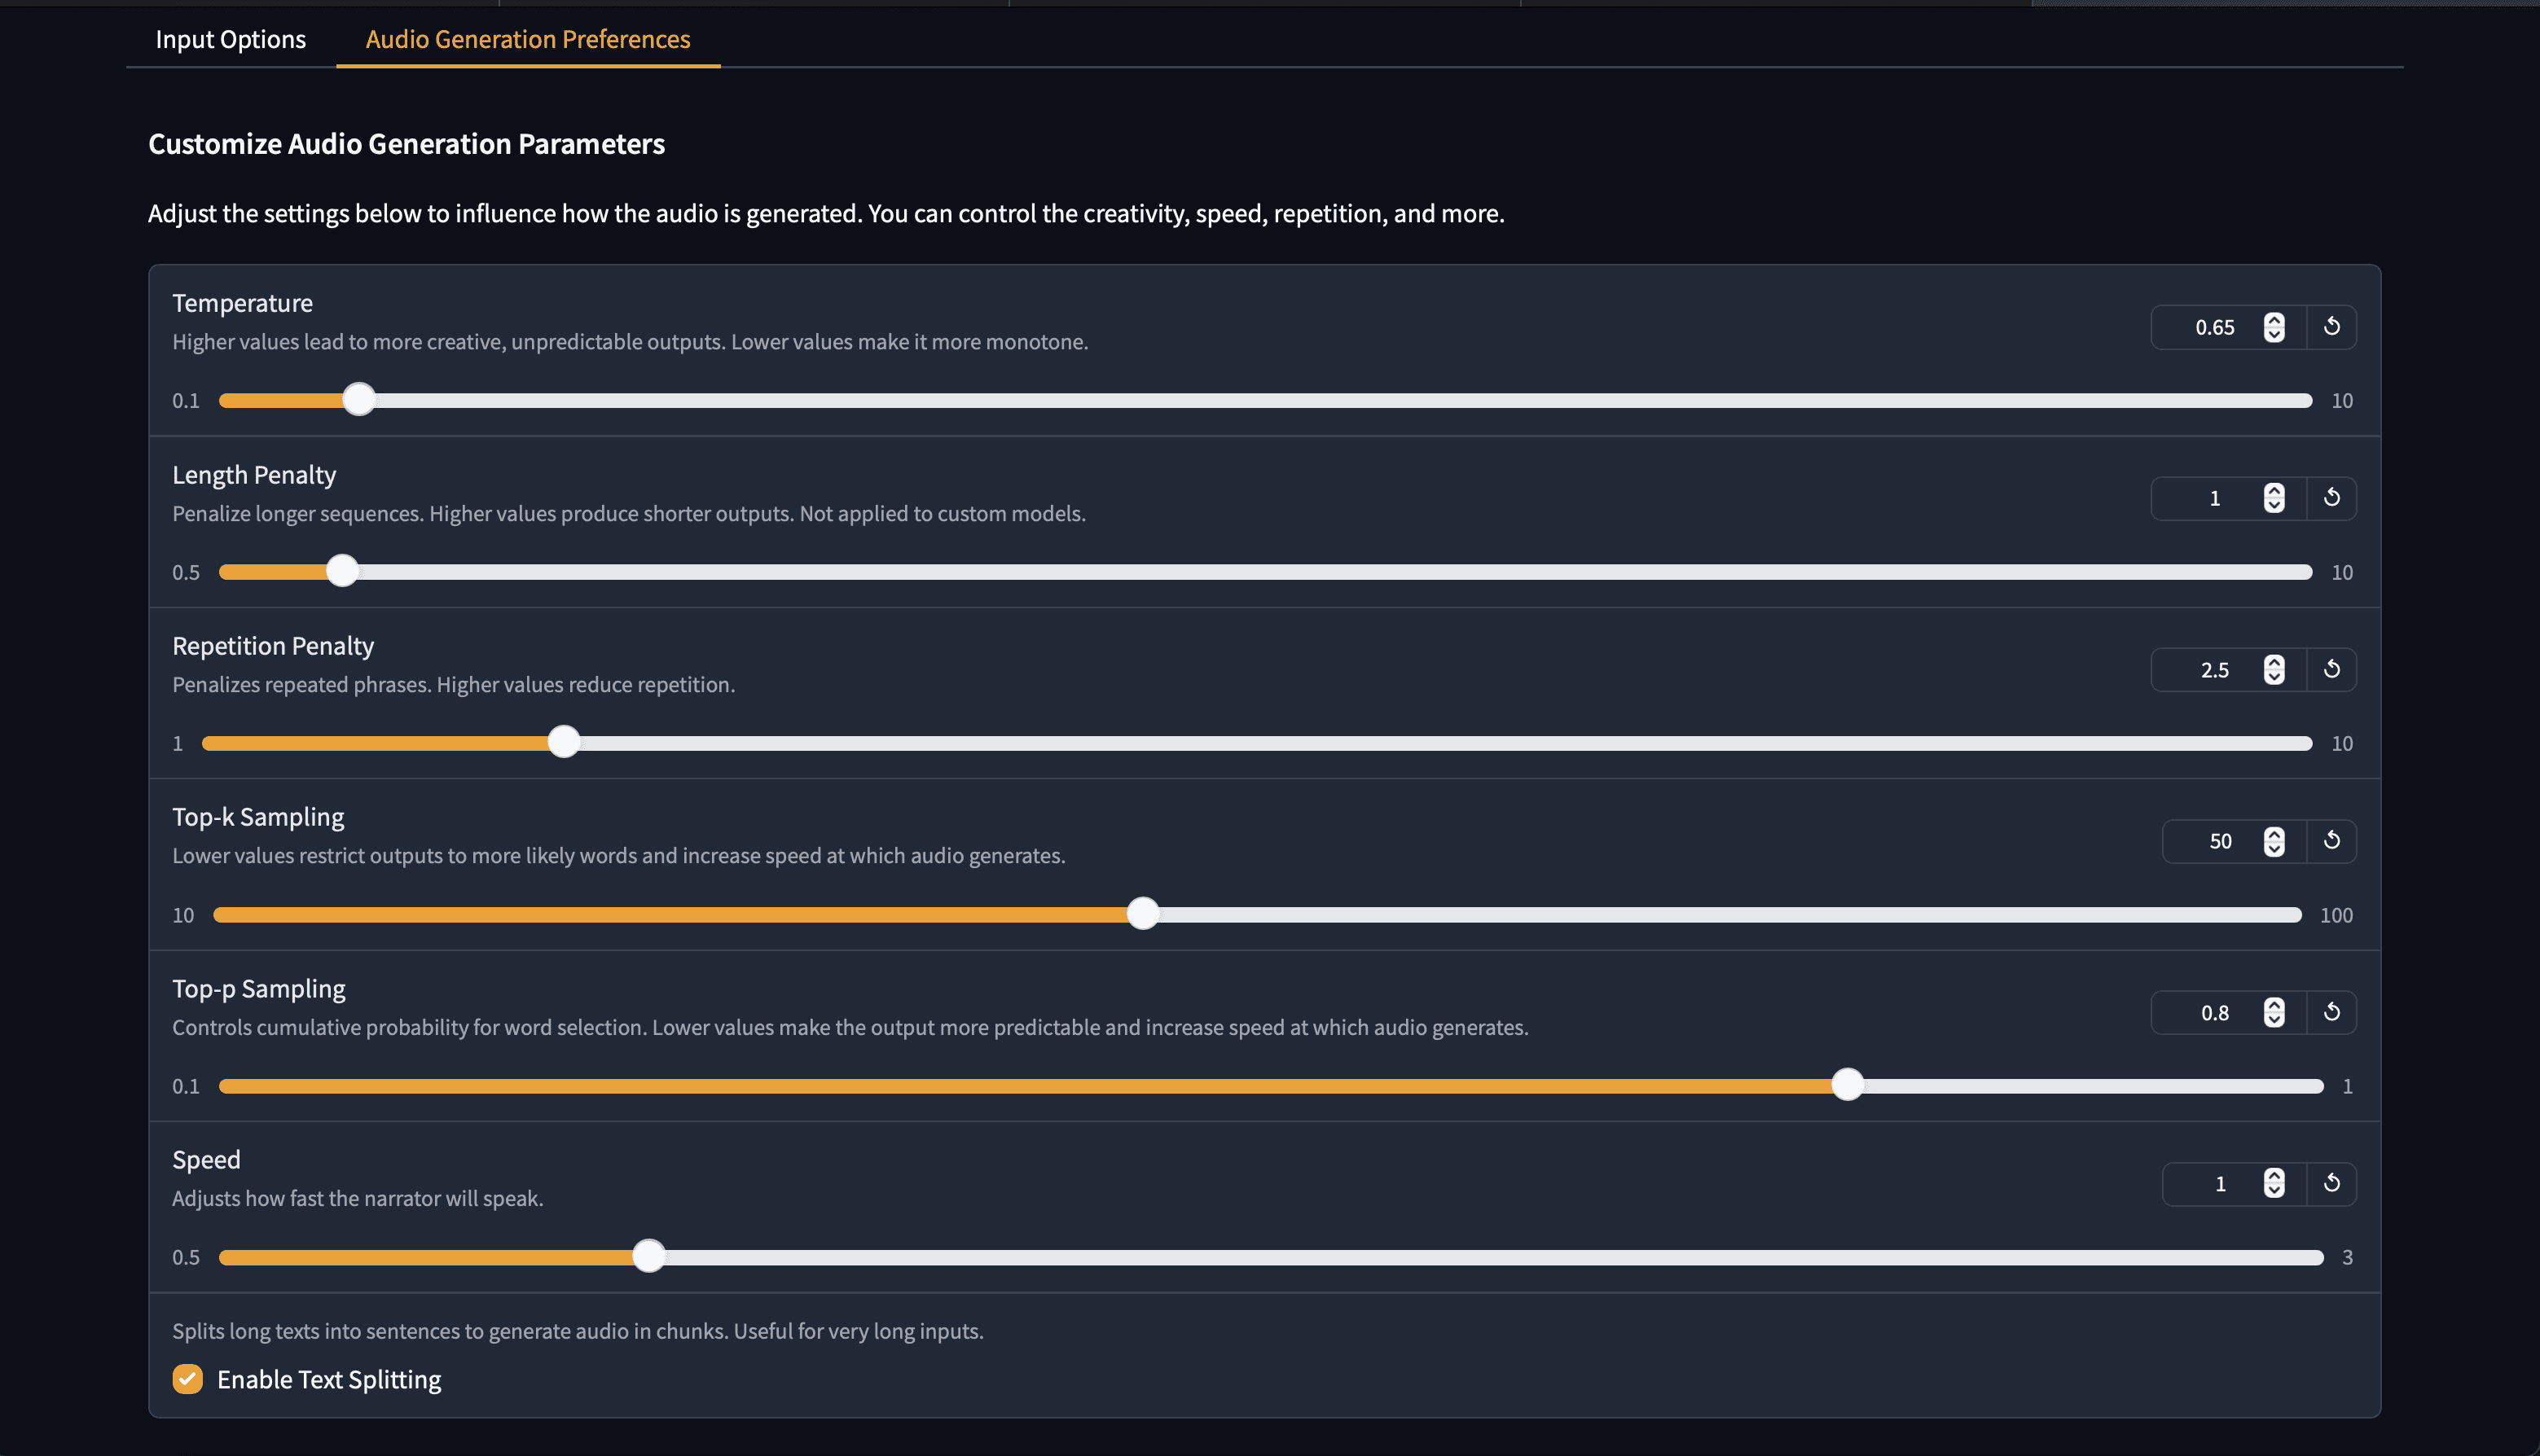This screenshot has width=2540, height=1456.
Task: Select the Input Options tab
Action: pos(231,38)
